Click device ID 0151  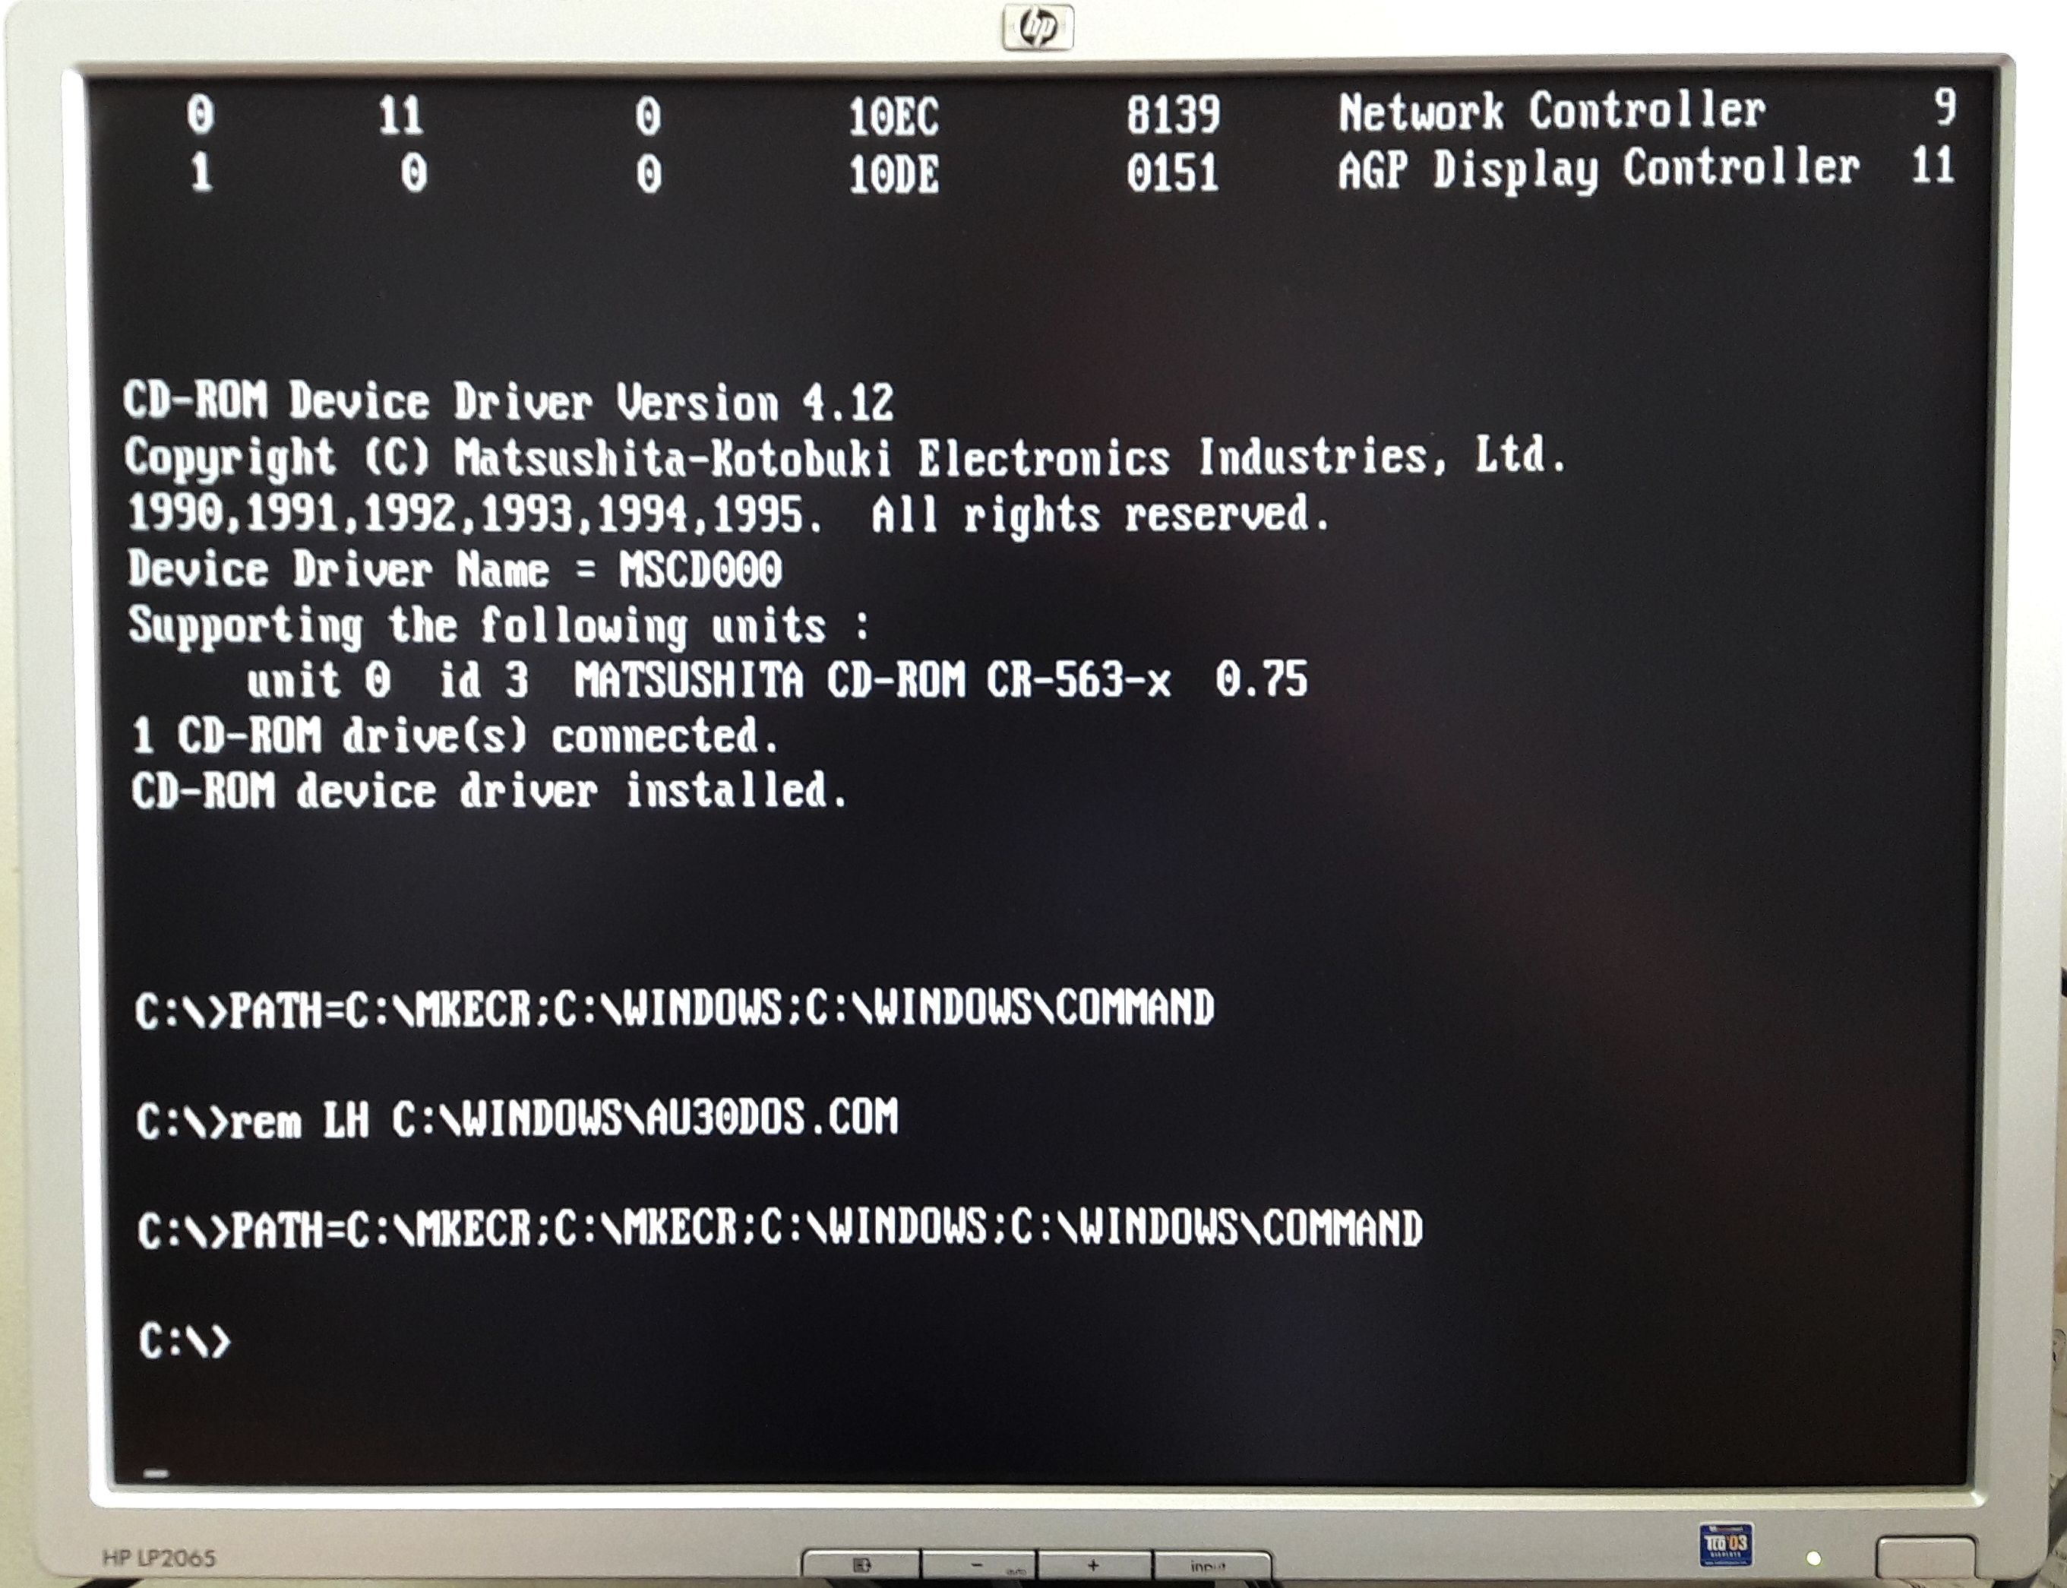tap(1172, 173)
